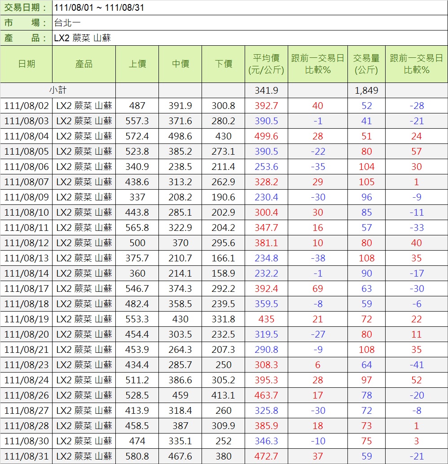448x464 pixels.
Task: Click the 平均價 (元/公斤) column header
Action: click(x=266, y=64)
